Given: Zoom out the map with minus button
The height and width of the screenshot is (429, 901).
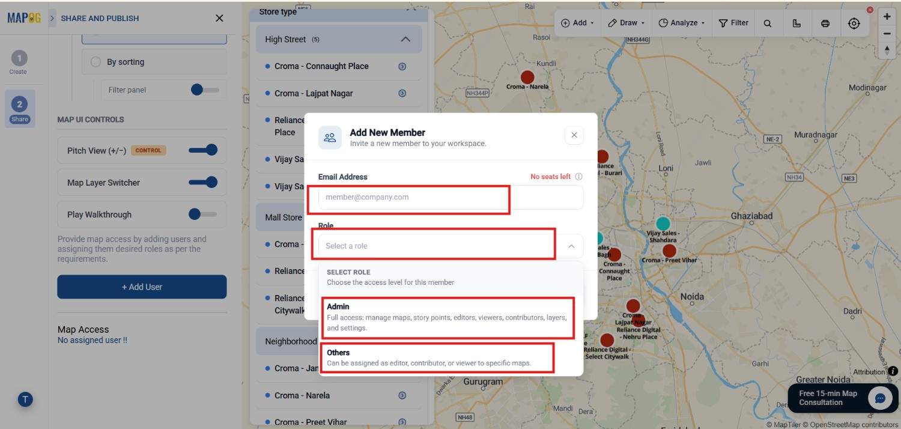Looking at the screenshot, I should pos(887,34).
